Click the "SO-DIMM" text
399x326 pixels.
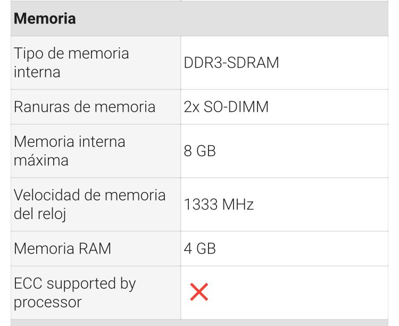(x=236, y=107)
